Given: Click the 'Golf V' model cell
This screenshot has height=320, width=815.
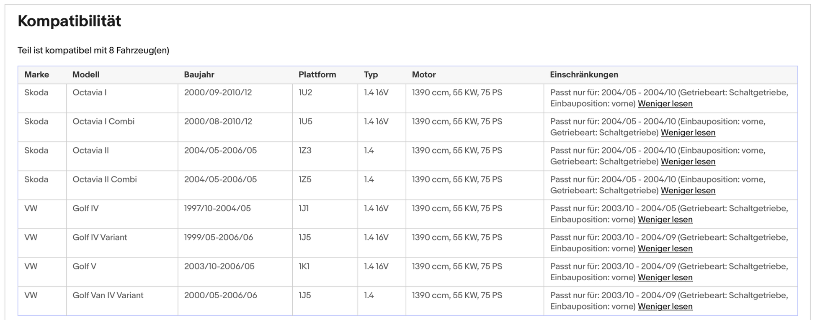Looking at the screenshot, I should coord(84,266).
